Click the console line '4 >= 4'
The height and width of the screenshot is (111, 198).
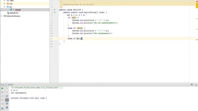coord(14,90)
